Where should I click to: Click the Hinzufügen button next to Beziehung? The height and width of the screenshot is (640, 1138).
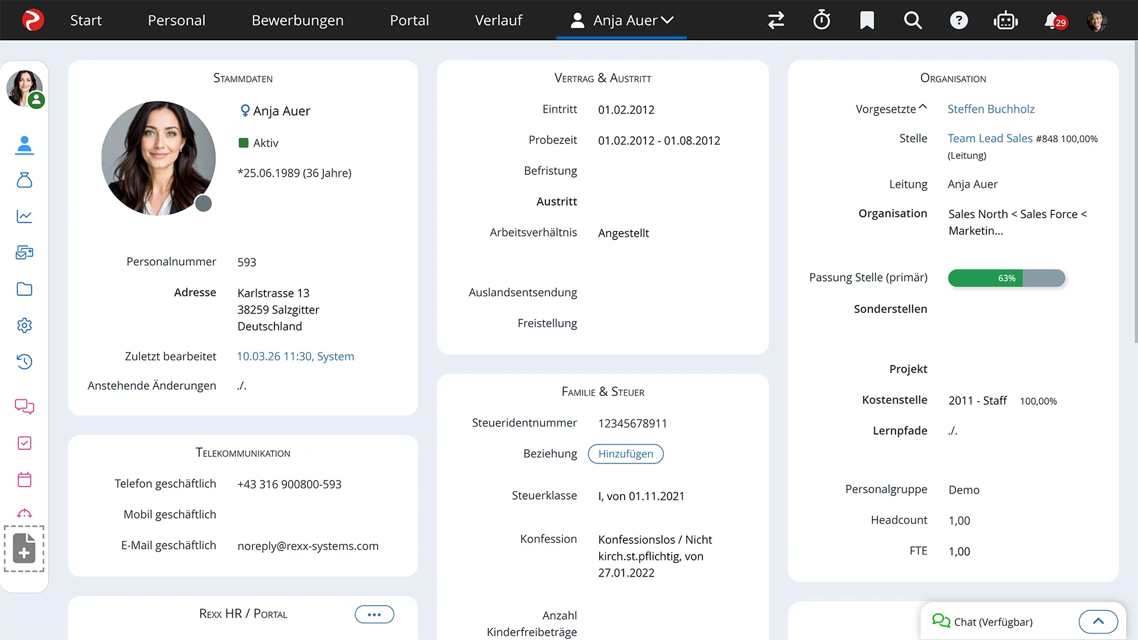click(625, 453)
